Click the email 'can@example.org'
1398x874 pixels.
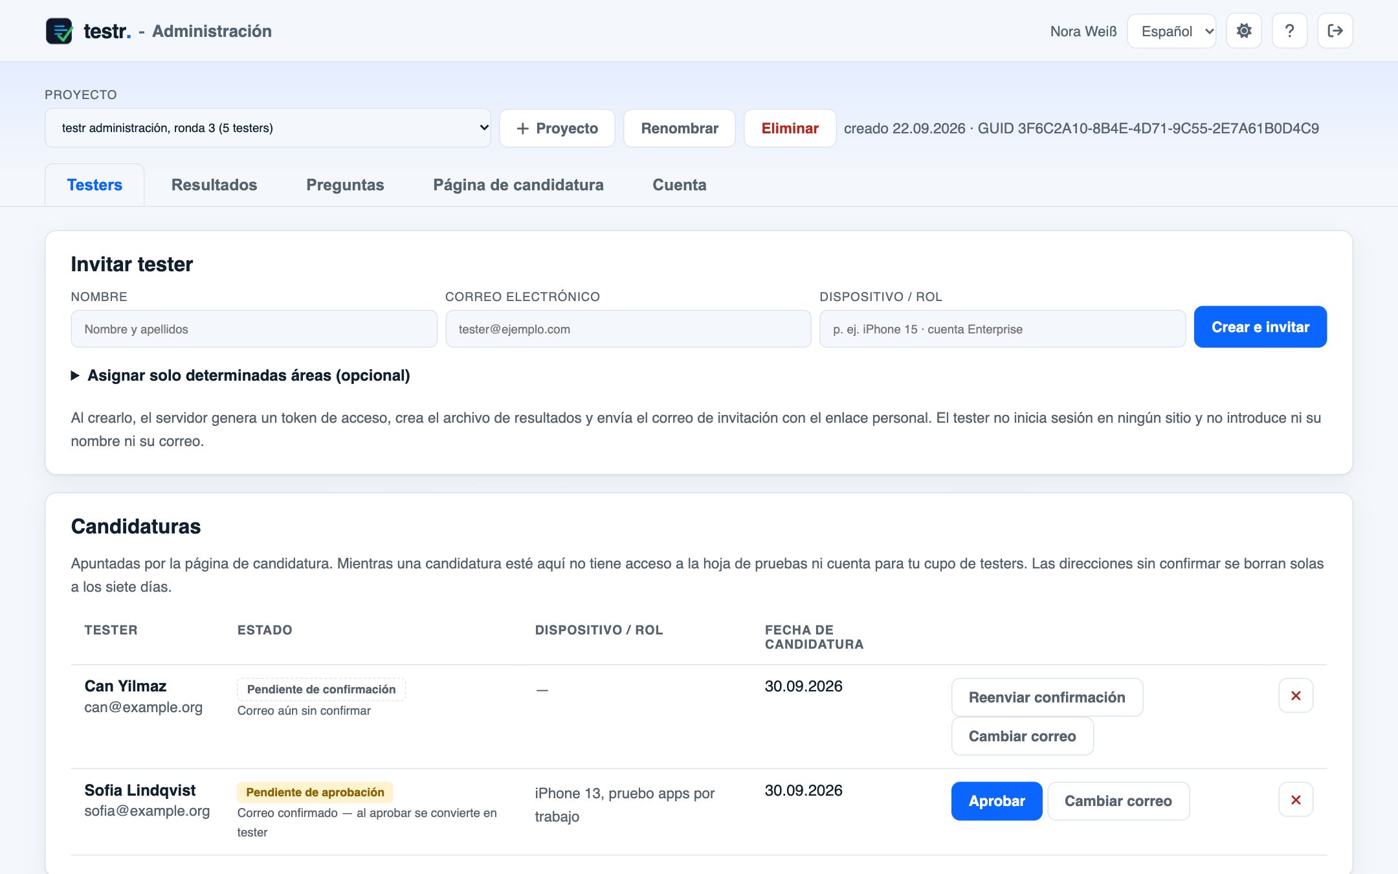pyautogui.click(x=144, y=707)
